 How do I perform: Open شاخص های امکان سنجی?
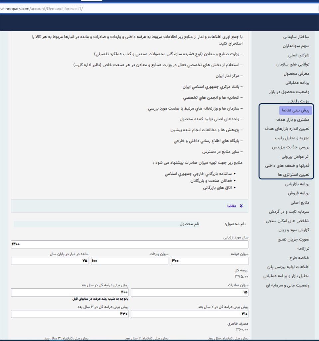tap(287, 221)
